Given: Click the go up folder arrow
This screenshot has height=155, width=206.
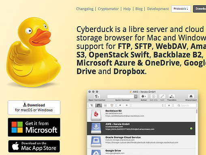Looking at the screenshot, I should point(169,105).
